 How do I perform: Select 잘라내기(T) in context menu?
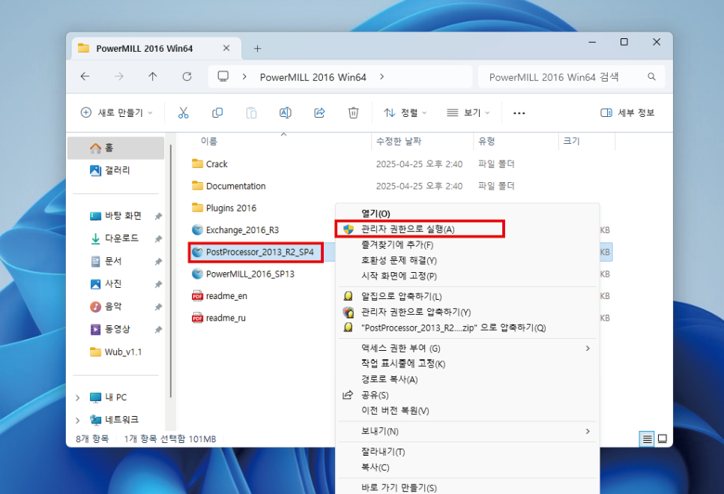tap(468, 452)
